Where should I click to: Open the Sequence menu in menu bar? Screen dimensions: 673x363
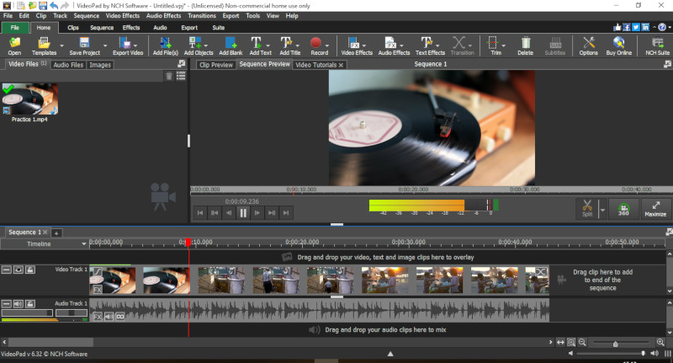[x=87, y=16]
